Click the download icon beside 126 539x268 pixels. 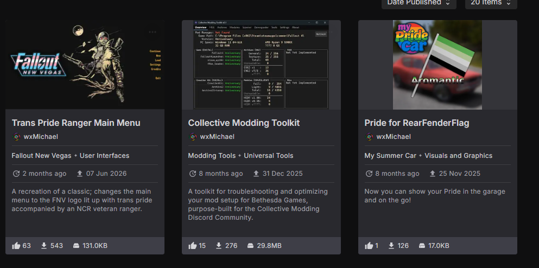coord(391,246)
